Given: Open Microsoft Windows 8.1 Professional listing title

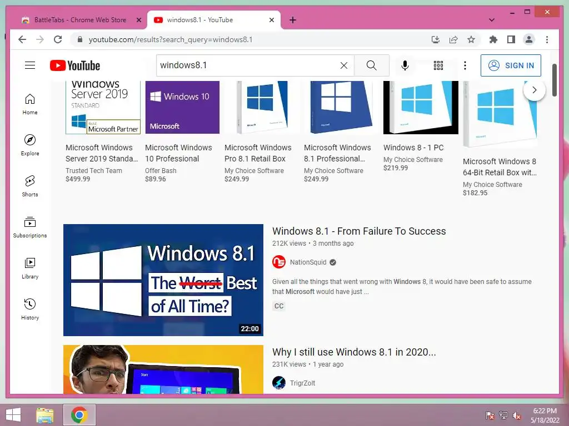Looking at the screenshot, I should (337, 153).
